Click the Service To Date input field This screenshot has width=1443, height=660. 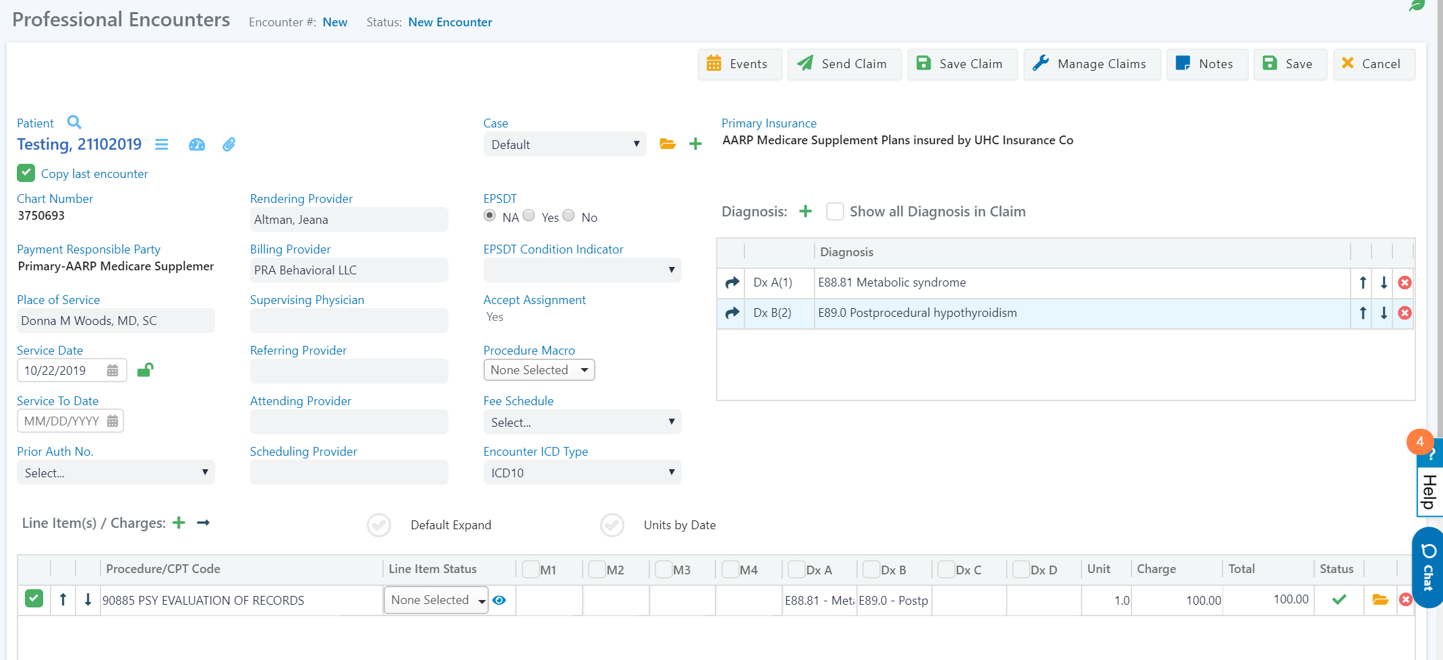[62, 421]
